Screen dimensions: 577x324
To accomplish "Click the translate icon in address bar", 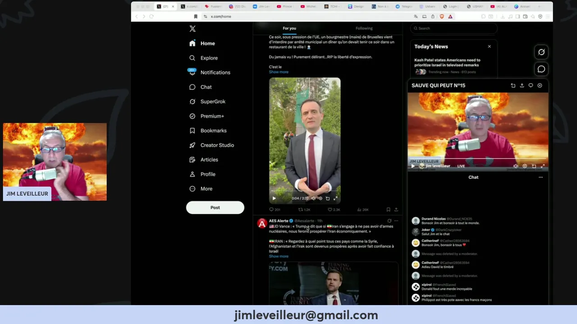I will pos(416,17).
